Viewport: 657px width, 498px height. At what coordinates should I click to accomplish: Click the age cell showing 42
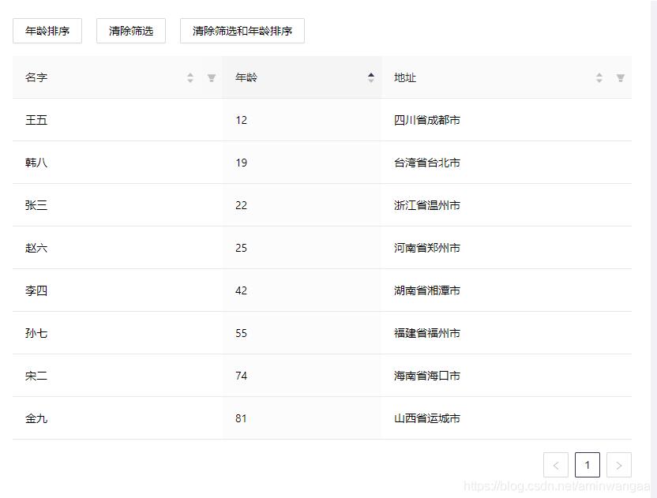pos(241,290)
